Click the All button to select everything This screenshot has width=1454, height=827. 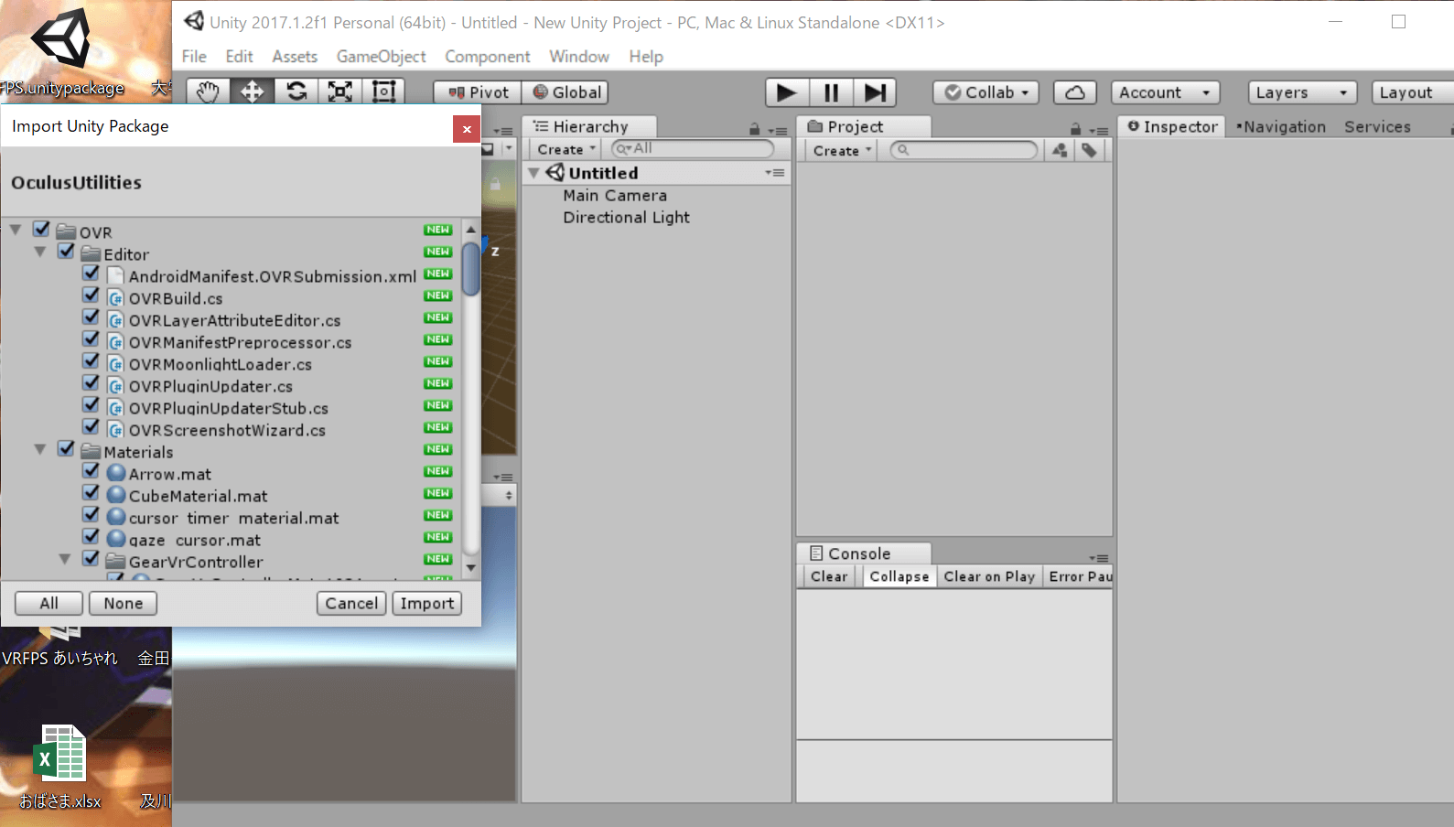[x=48, y=604]
